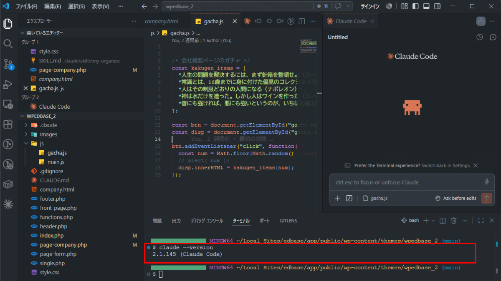Screen dimensions: 501x281
Task: Click the wpedbase_2 command center search box
Action: pos(238,6)
